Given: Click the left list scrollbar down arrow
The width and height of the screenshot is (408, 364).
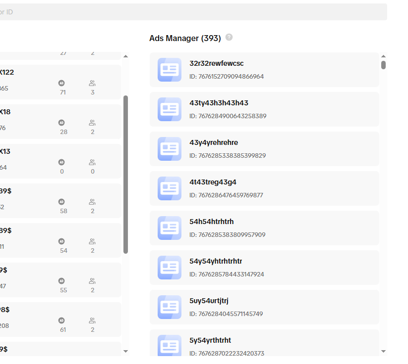Looking at the screenshot, I should (126, 351).
